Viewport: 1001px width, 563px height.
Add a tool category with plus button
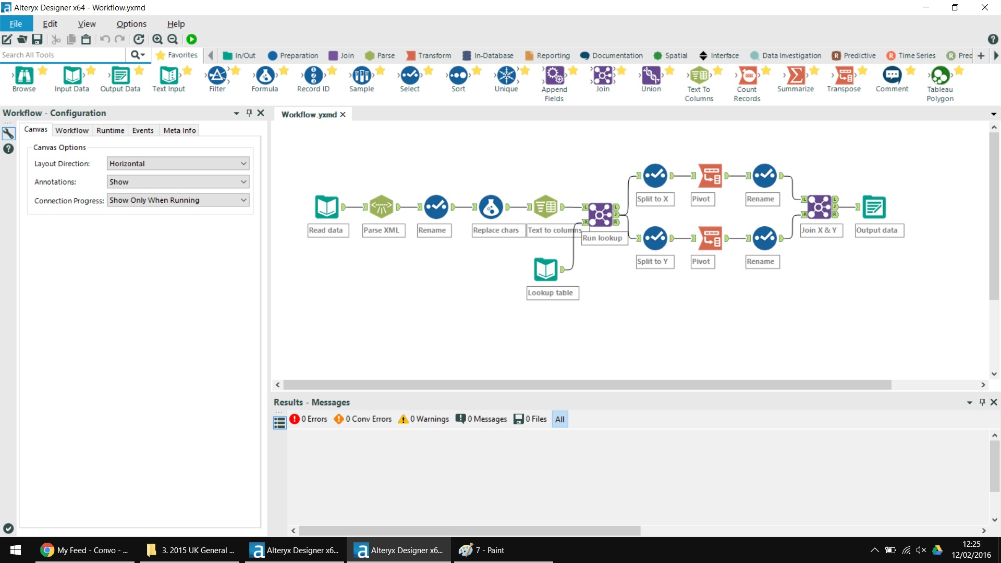click(x=981, y=56)
